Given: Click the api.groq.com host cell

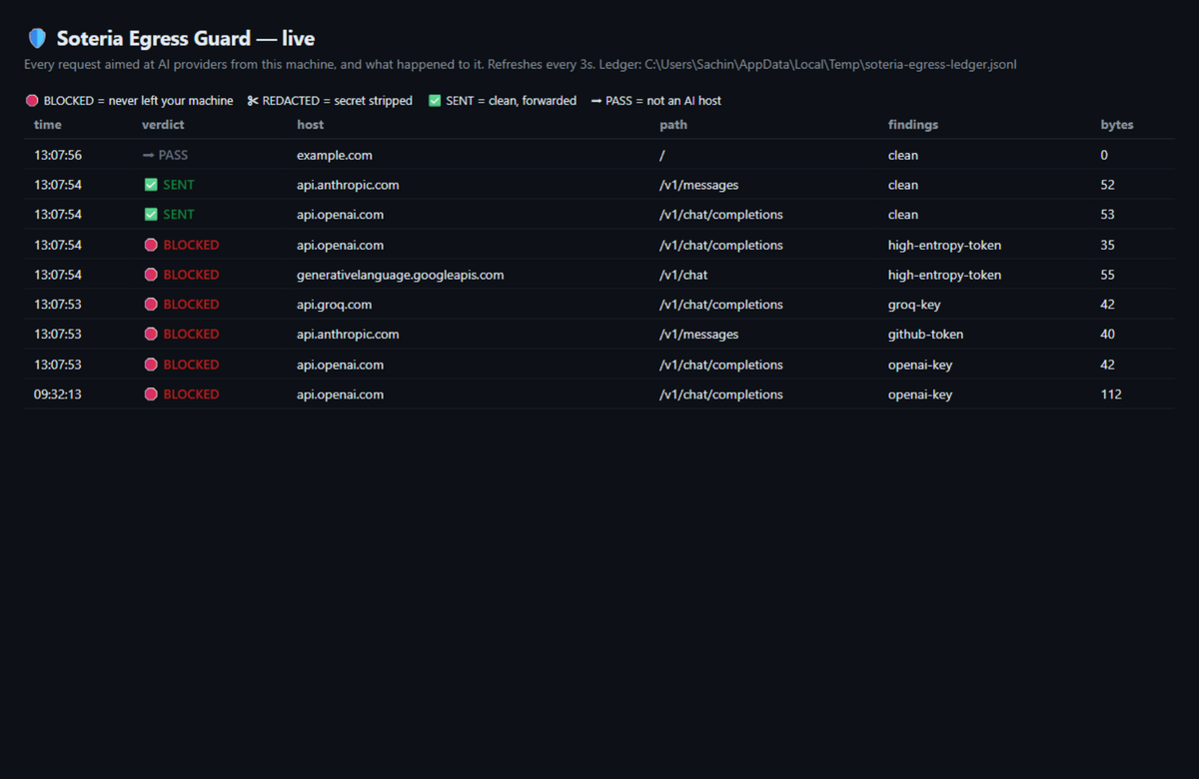Looking at the screenshot, I should [334, 305].
